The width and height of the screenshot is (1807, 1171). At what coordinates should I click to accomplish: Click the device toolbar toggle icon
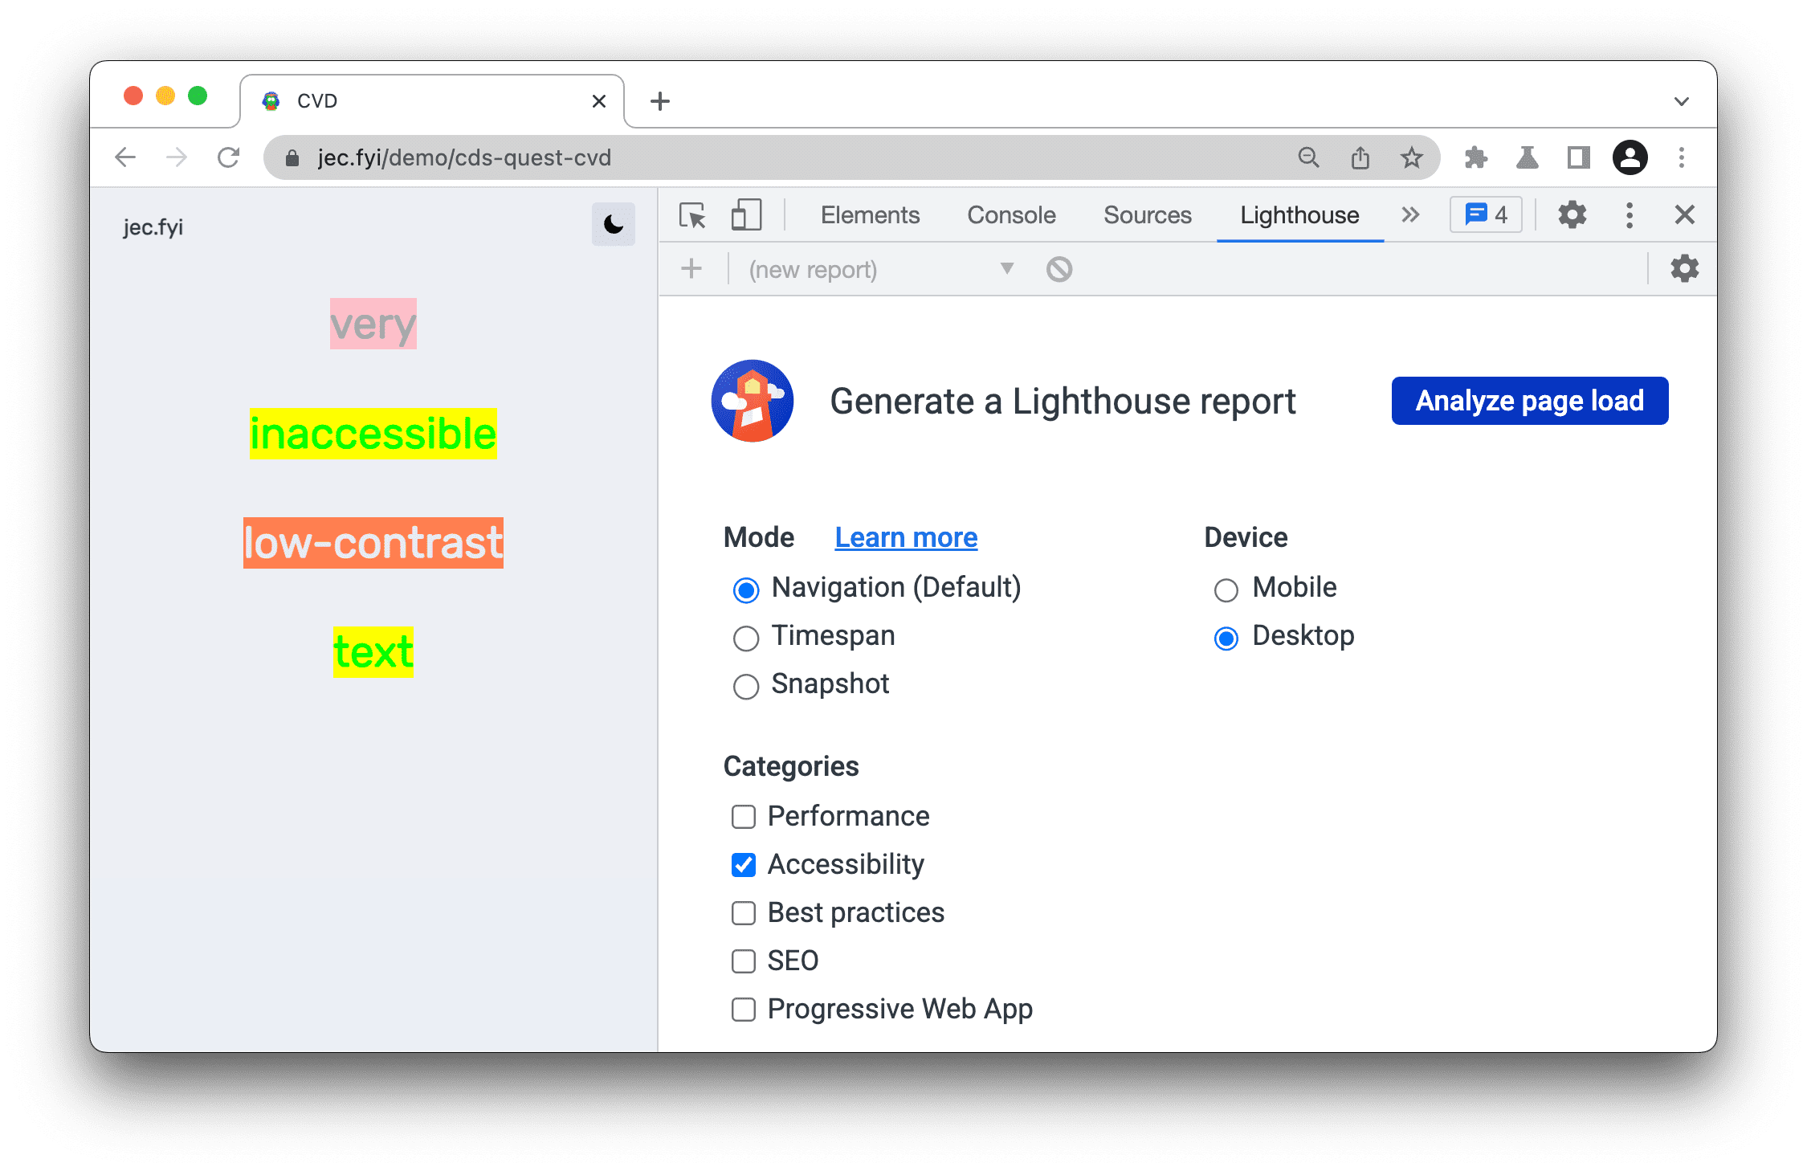pyautogui.click(x=747, y=216)
